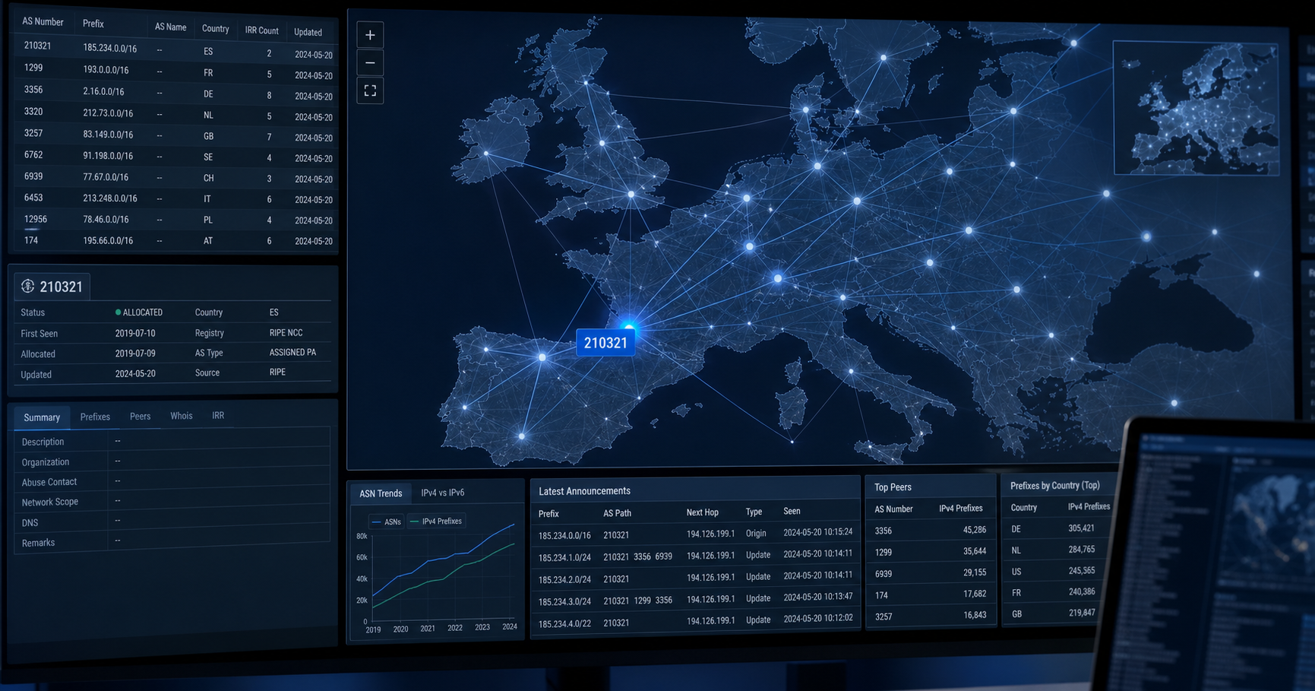Click the Organization row

[172, 461]
